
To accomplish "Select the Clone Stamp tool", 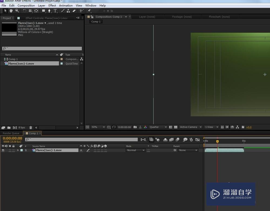I will coord(68,11).
